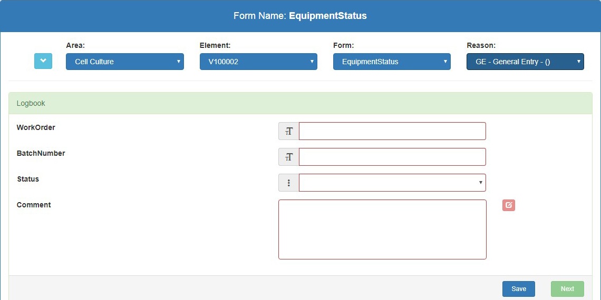The height and width of the screenshot is (300, 601).
Task: Click the text-type icon beside BatchNumber
Action: 288,157
